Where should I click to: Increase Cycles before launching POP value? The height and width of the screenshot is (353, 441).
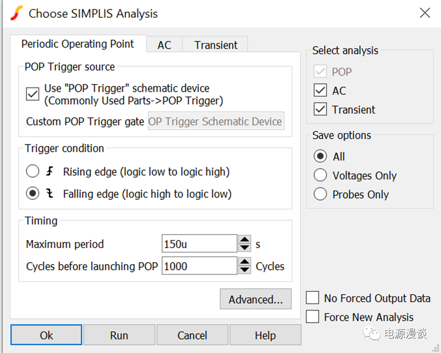coord(244,262)
